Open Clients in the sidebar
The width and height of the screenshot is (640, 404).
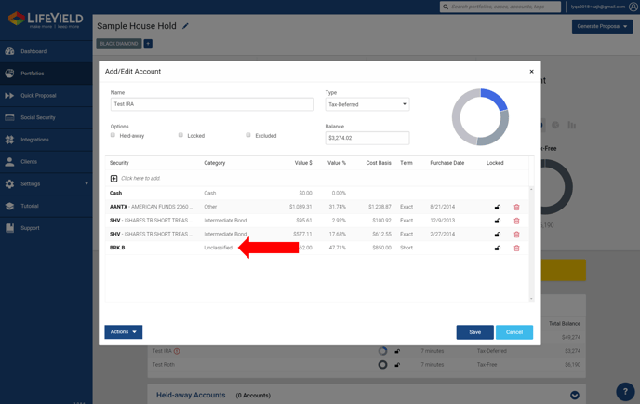coord(29,162)
